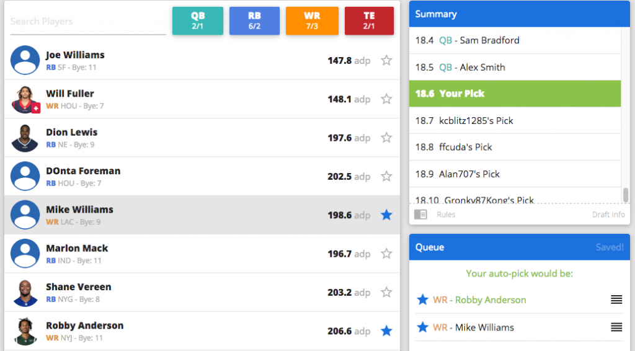Toggle the star next to Will Fuller

386,99
